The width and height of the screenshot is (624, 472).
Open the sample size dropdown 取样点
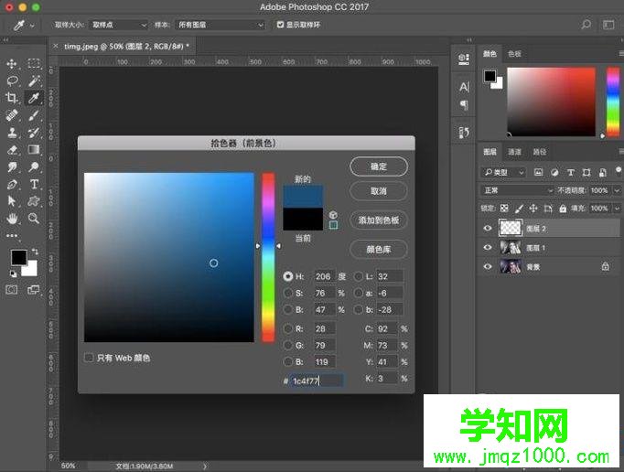tap(119, 25)
